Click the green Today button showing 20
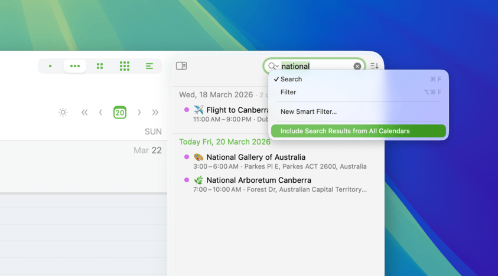The image size is (498, 276). (120, 112)
